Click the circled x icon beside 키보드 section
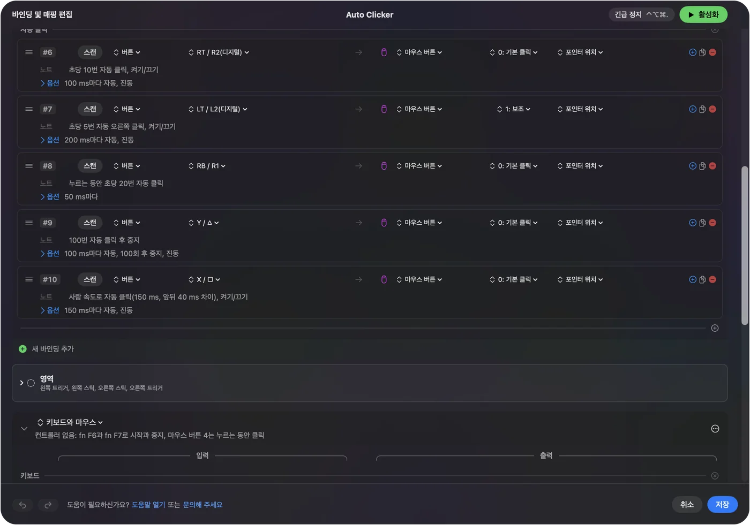 pyautogui.click(x=715, y=476)
